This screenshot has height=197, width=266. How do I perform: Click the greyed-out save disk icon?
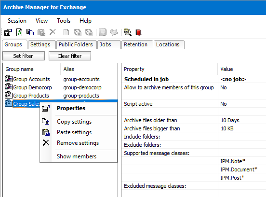pos(103,32)
